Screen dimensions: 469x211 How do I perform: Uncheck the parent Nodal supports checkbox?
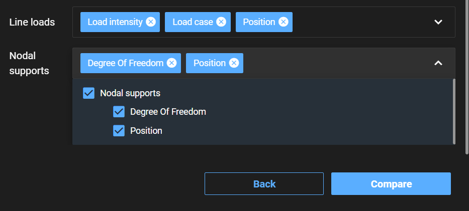point(88,93)
